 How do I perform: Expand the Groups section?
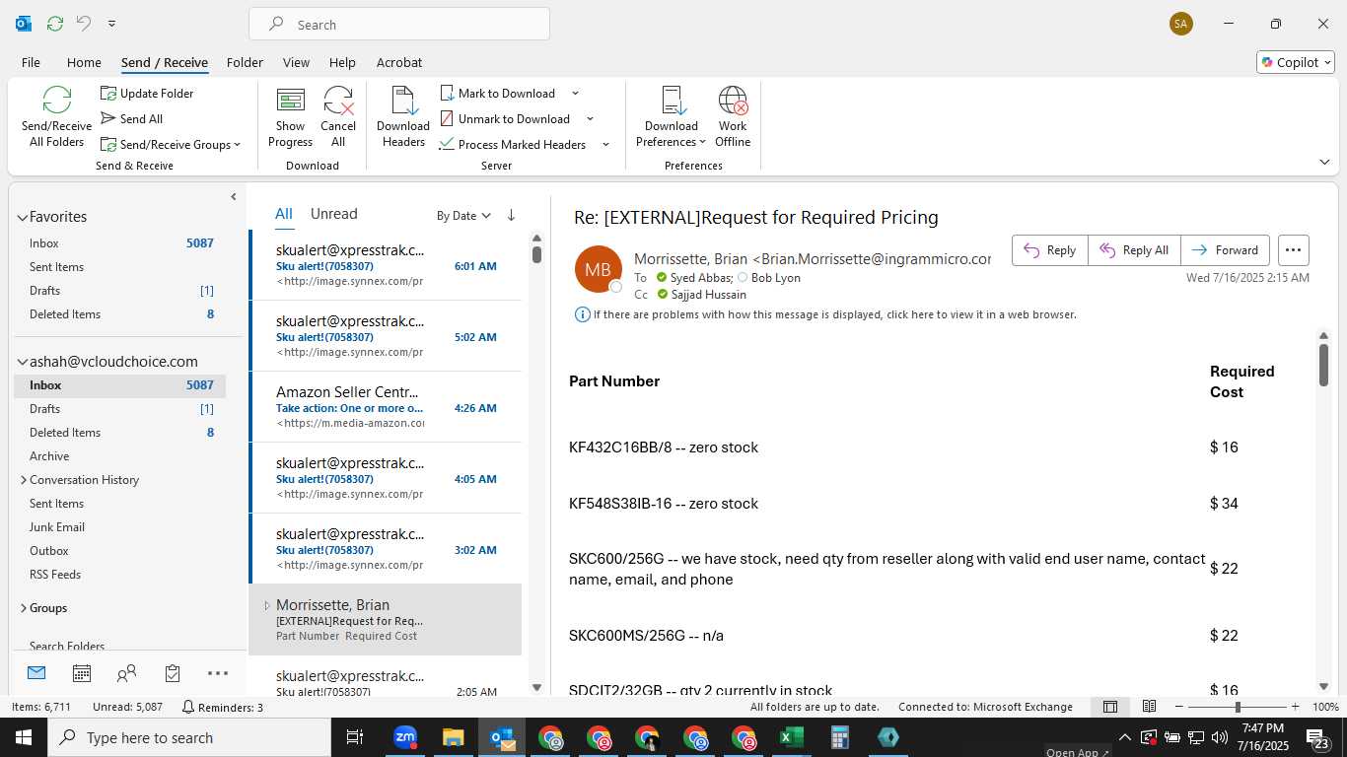pyautogui.click(x=24, y=608)
